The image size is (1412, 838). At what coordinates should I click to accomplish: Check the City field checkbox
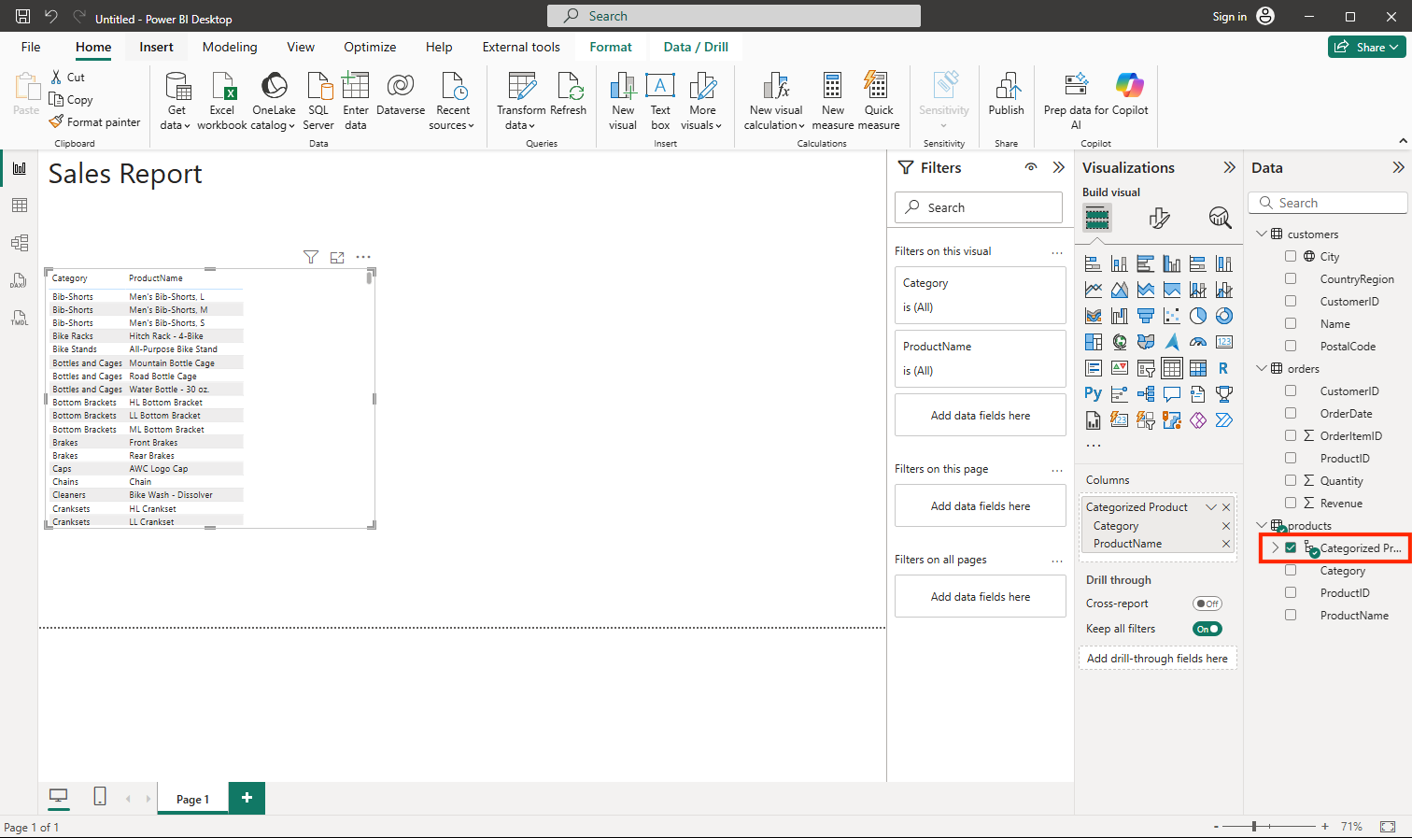[1291, 256]
